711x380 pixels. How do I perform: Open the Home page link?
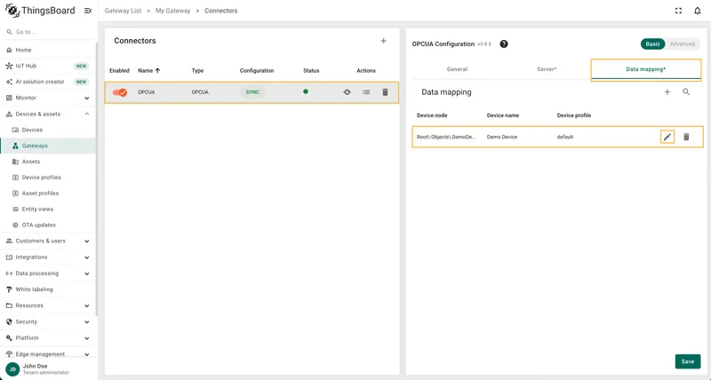coord(48,50)
